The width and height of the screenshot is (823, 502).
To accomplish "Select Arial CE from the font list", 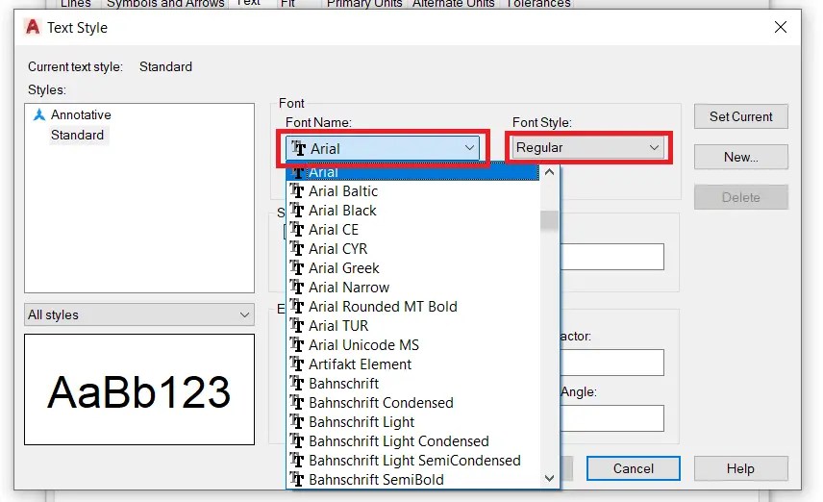I will [412, 230].
